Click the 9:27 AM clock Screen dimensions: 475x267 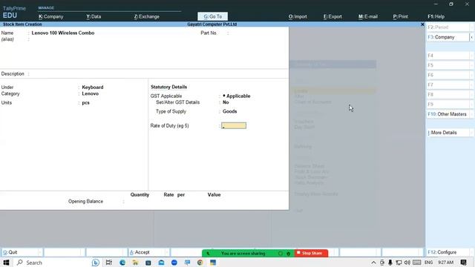coord(445,263)
